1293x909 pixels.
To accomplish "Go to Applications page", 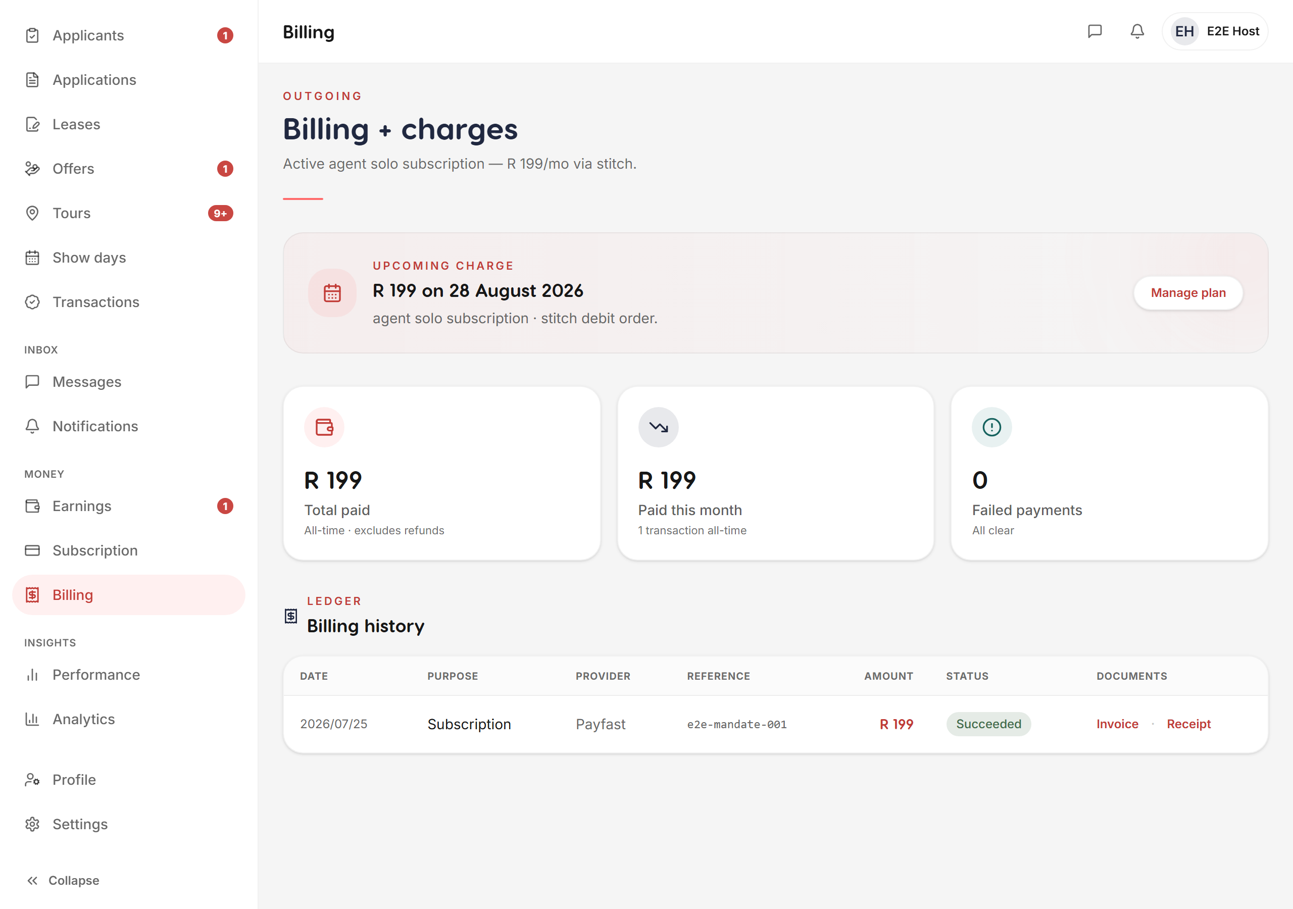I will 129,80.
